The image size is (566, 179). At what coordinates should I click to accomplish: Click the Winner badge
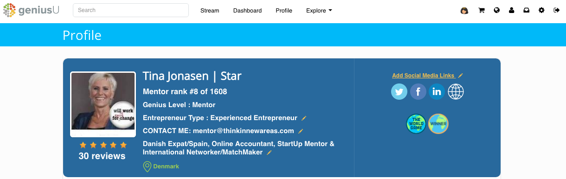(x=438, y=124)
